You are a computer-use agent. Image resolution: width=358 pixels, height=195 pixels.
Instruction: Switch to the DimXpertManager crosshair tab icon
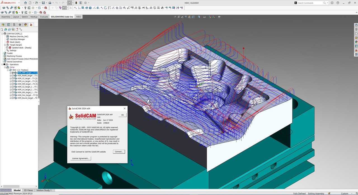[20, 25]
